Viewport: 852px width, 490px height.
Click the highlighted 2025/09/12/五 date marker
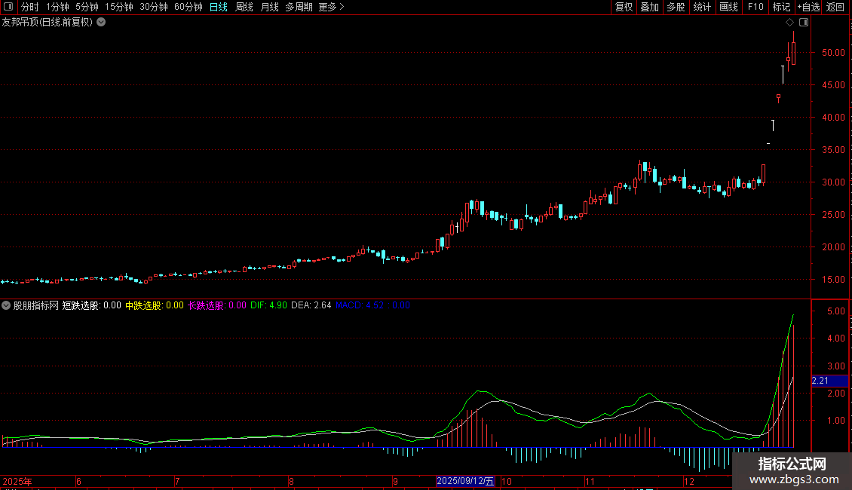pyautogui.click(x=465, y=481)
